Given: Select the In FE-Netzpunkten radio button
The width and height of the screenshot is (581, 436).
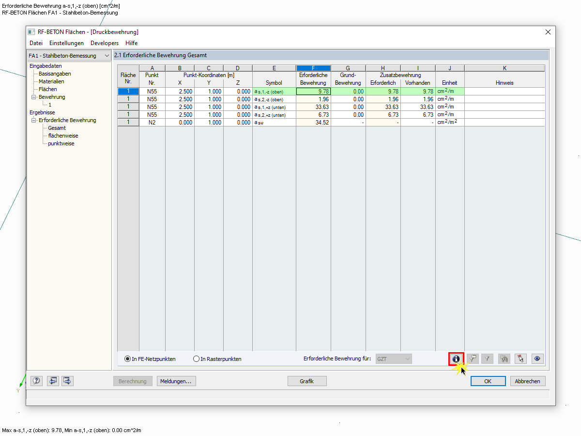Looking at the screenshot, I should pyautogui.click(x=127, y=358).
